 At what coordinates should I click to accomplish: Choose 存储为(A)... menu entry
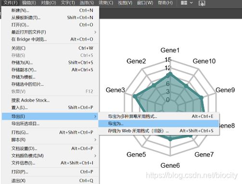(51, 62)
